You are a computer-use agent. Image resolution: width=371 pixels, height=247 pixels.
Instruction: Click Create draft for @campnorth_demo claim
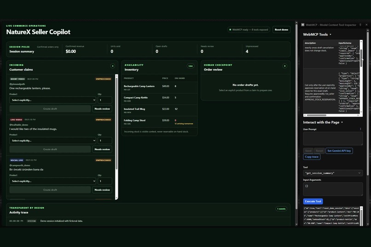coord(50,190)
